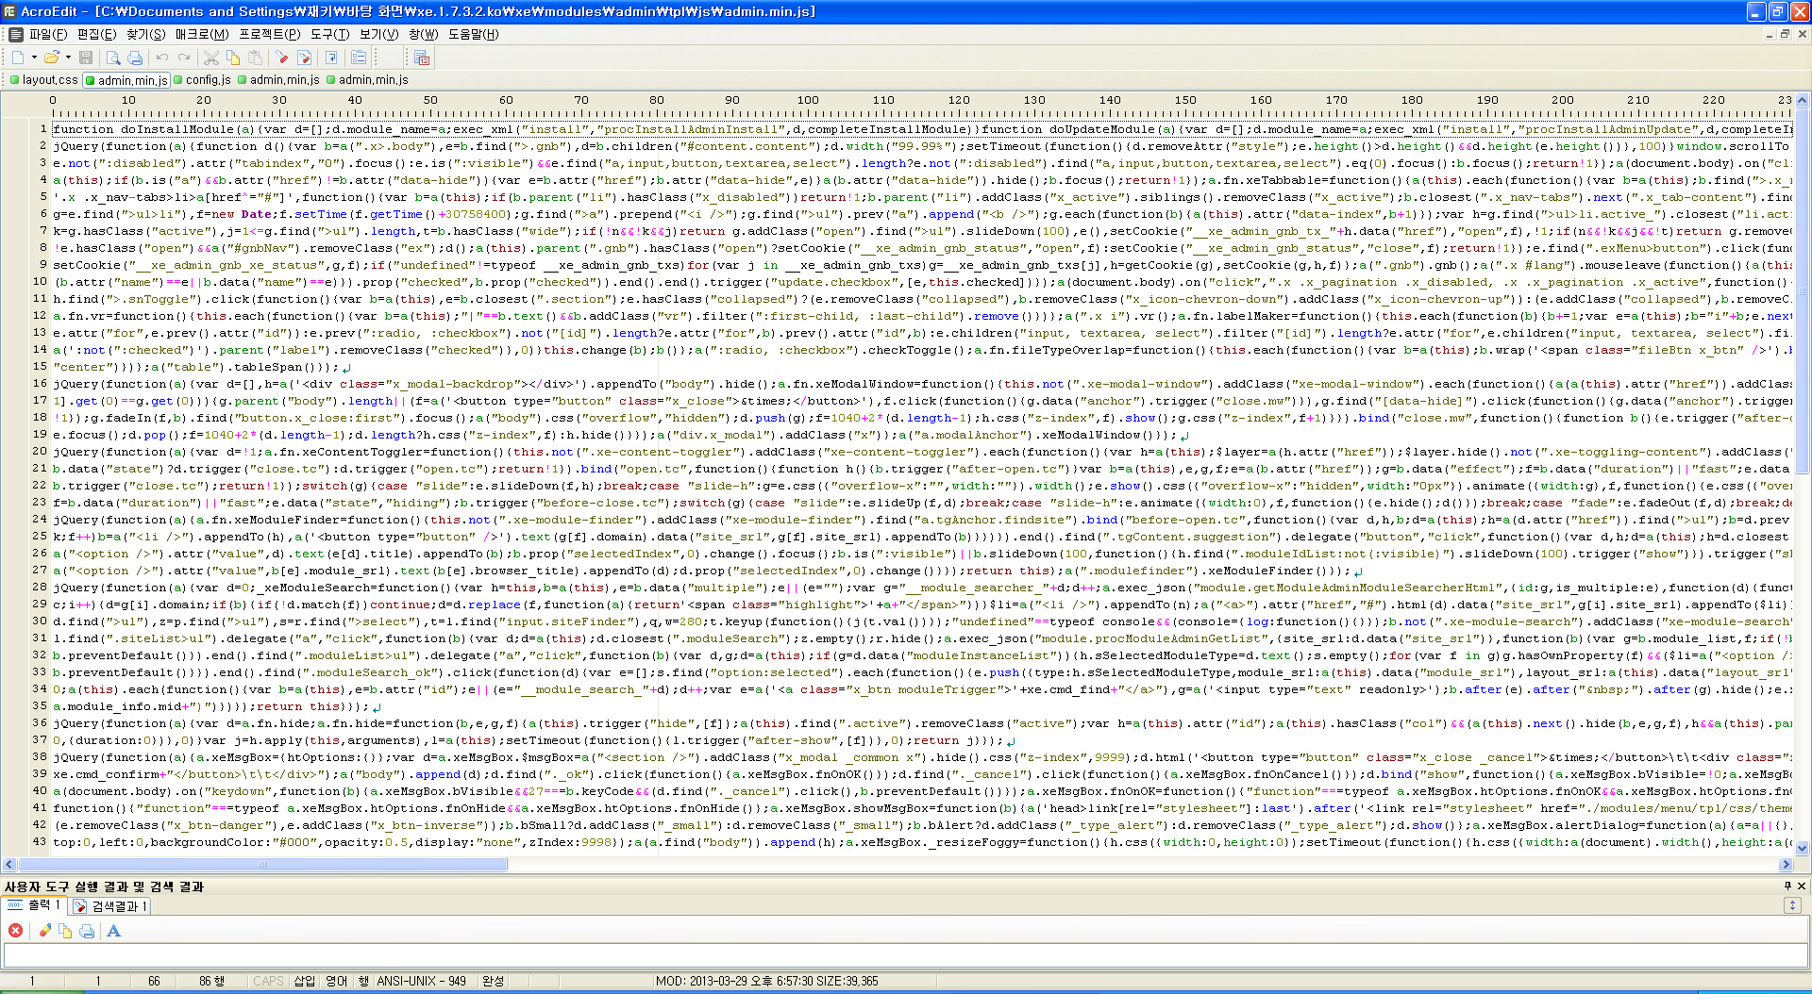Toggle the output panel pin icon

(x=1787, y=886)
